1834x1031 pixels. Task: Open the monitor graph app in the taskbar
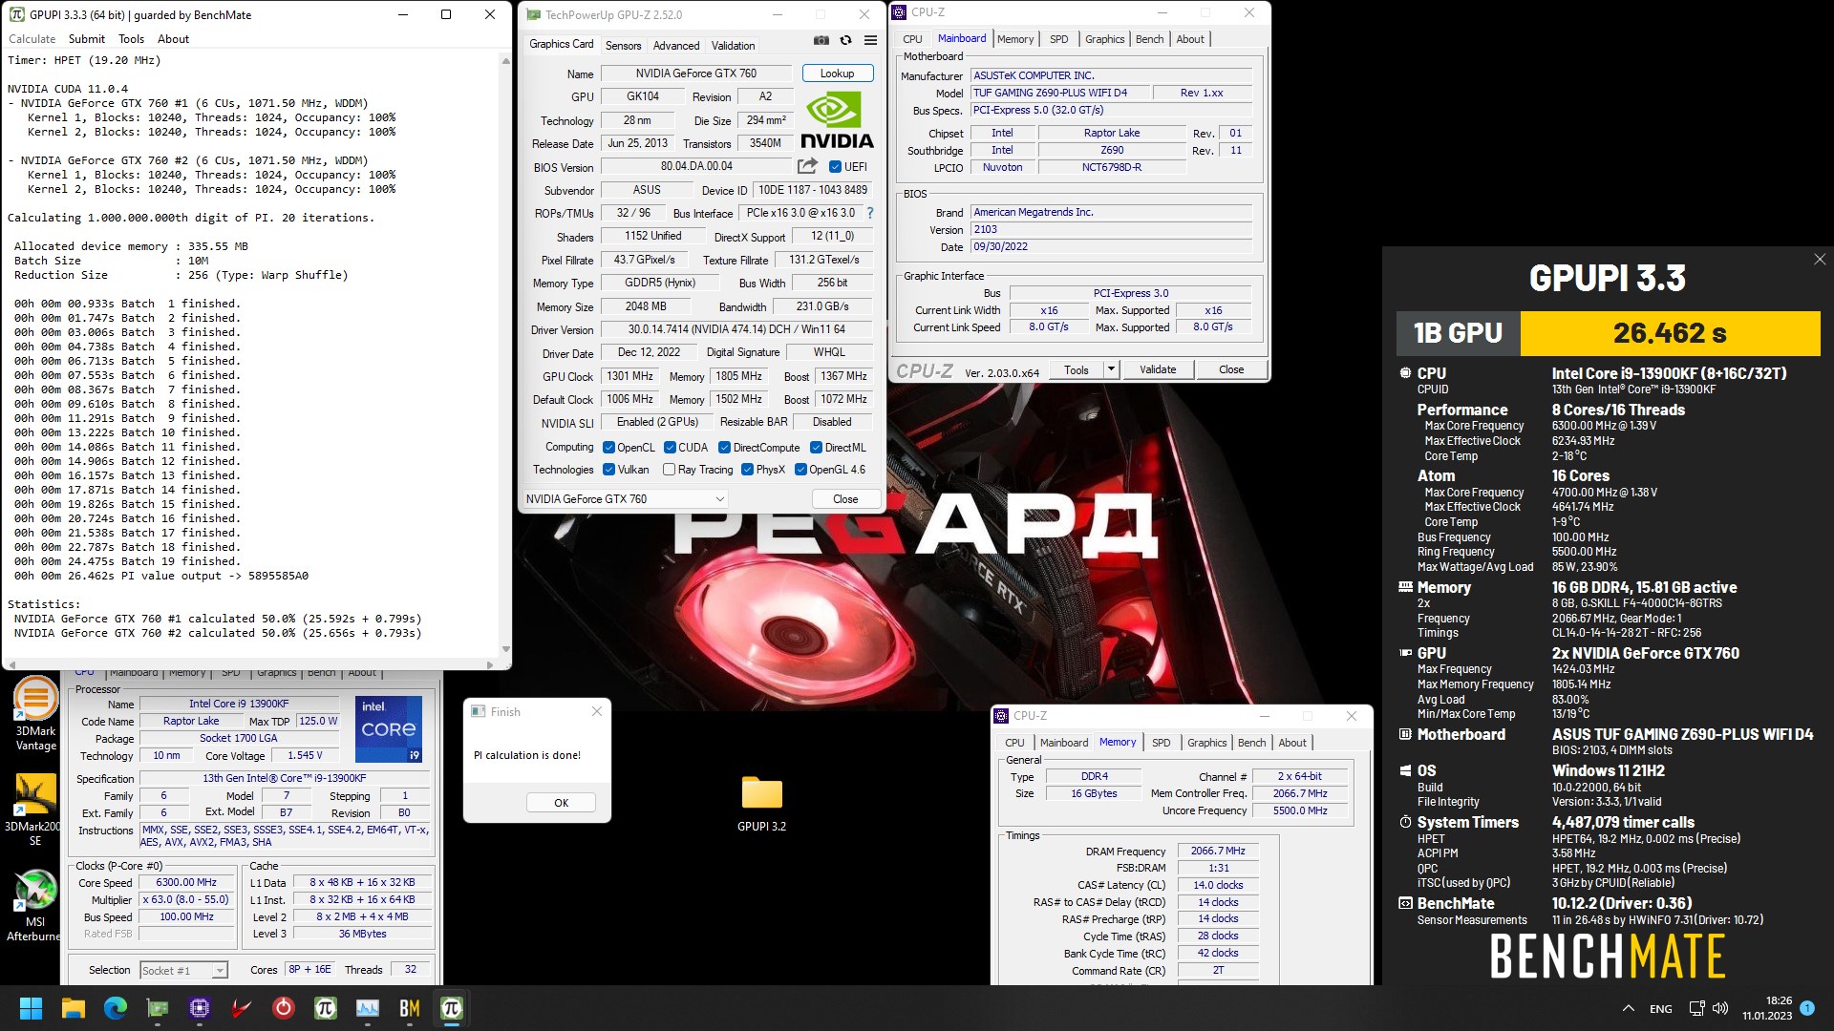click(368, 1008)
